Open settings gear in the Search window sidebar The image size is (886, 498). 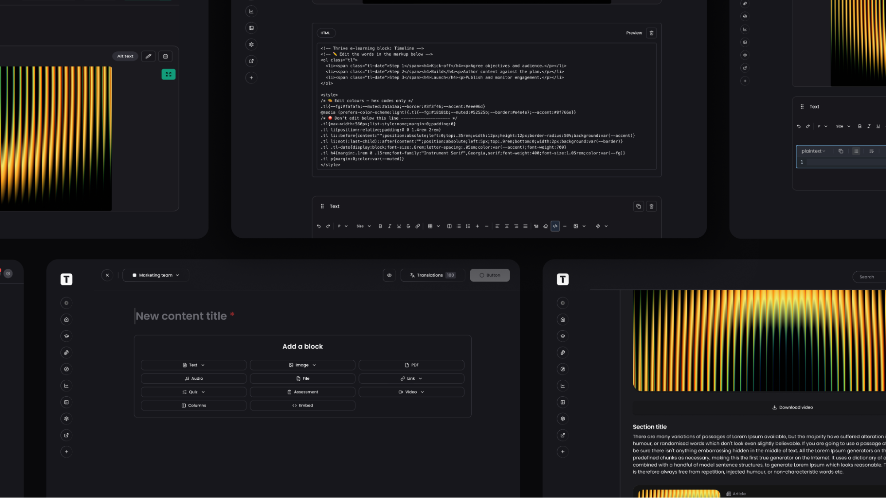[563, 419]
